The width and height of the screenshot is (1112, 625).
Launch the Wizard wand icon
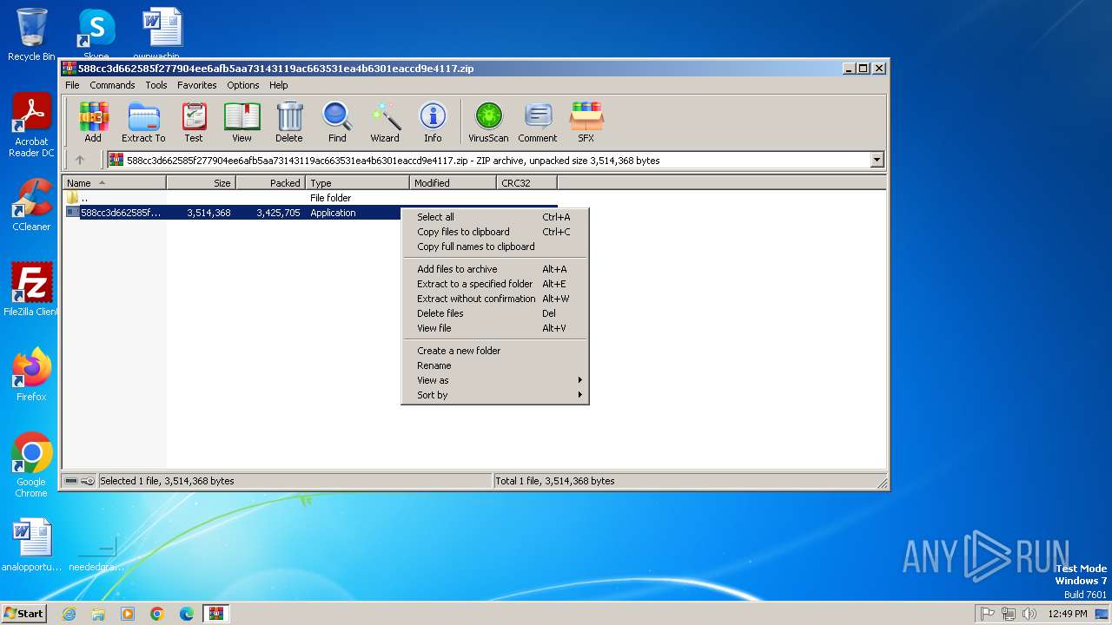coord(385,122)
